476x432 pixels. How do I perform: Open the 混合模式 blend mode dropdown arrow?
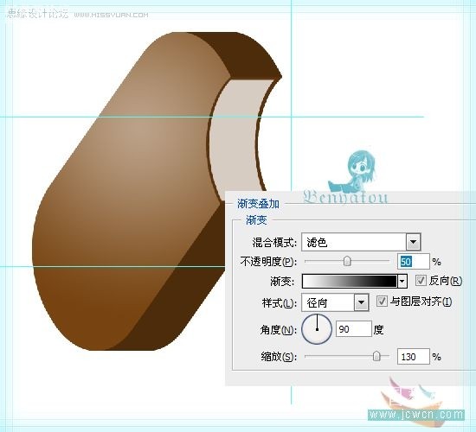click(413, 242)
